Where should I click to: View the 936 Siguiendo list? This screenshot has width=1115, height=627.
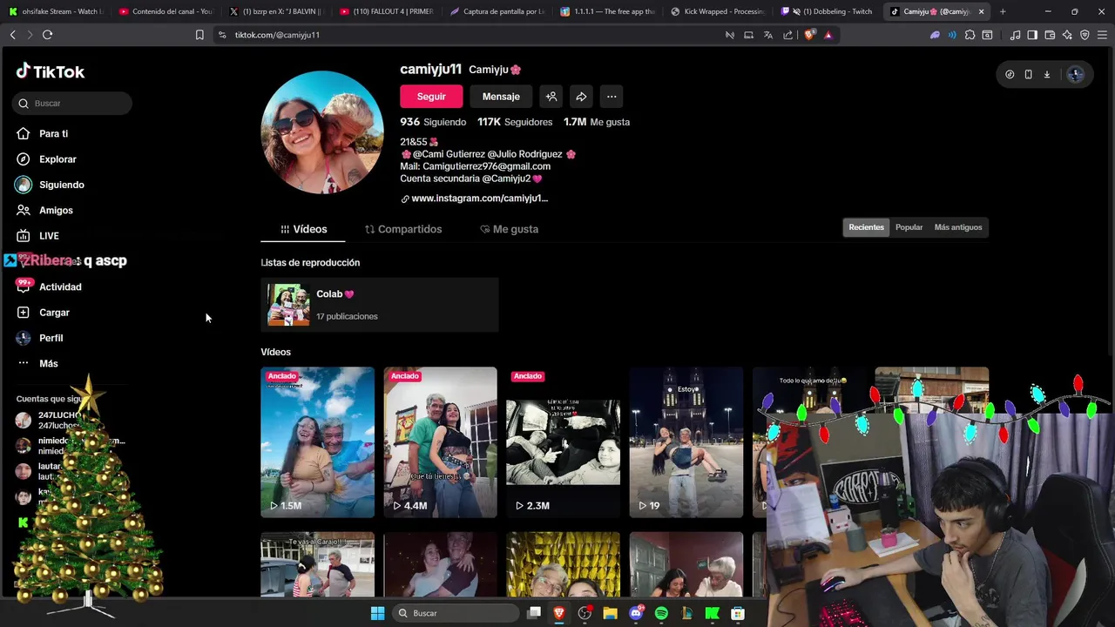[433, 122]
